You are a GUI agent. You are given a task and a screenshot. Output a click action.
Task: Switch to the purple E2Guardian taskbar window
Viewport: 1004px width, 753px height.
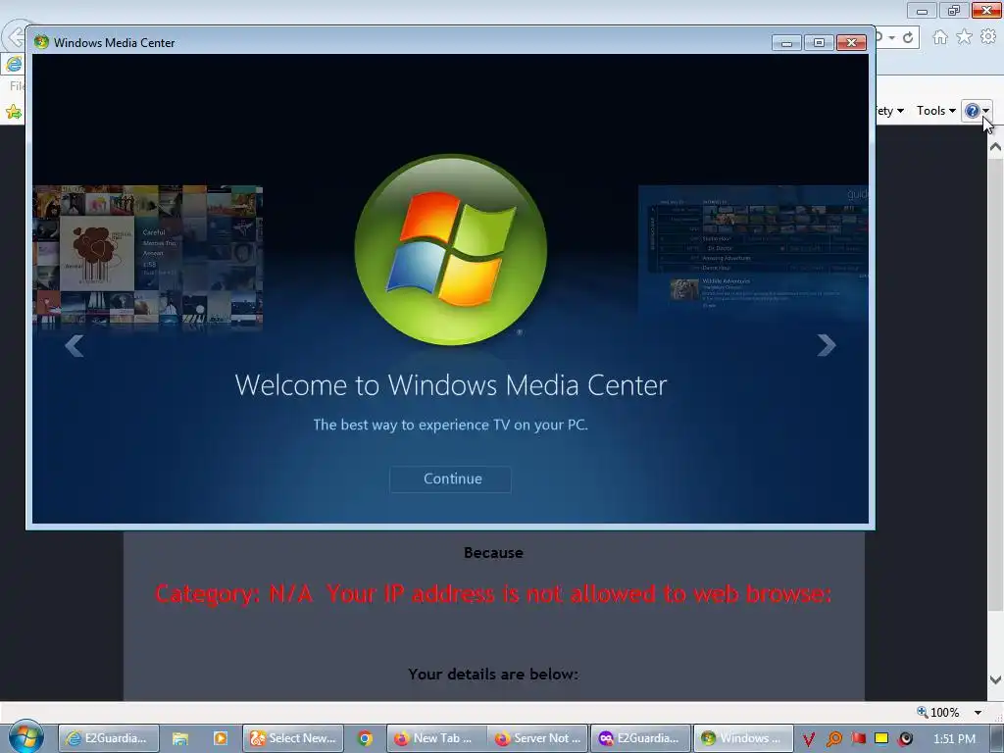pos(640,738)
